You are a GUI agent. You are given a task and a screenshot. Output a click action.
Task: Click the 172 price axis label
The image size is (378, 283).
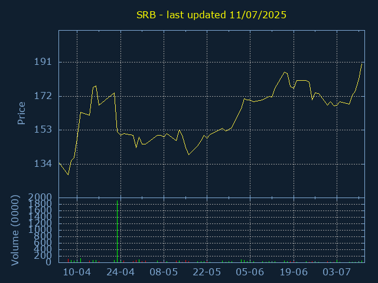coord(43,96)
